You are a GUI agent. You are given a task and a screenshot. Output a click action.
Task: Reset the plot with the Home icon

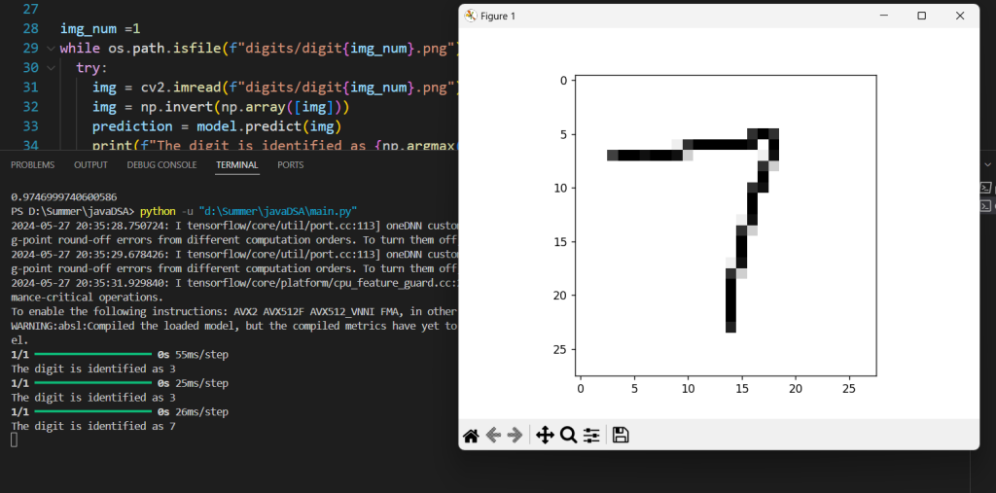[x=471, y=436]
